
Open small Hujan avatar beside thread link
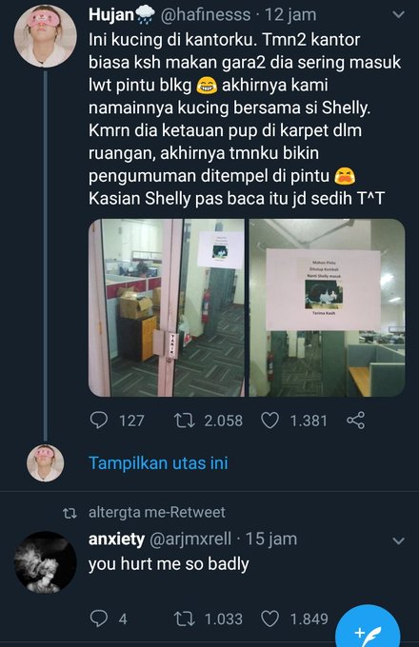pos(46,463)
